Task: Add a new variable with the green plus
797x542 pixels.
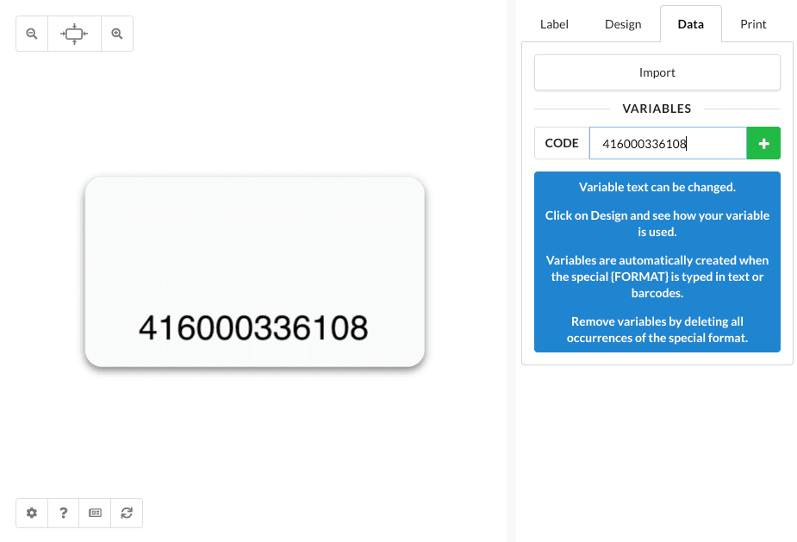Action: tap(763, 142)
